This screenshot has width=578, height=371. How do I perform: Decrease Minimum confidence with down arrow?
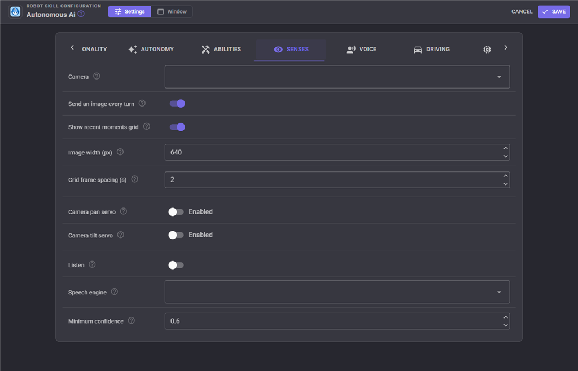(505, 325)
